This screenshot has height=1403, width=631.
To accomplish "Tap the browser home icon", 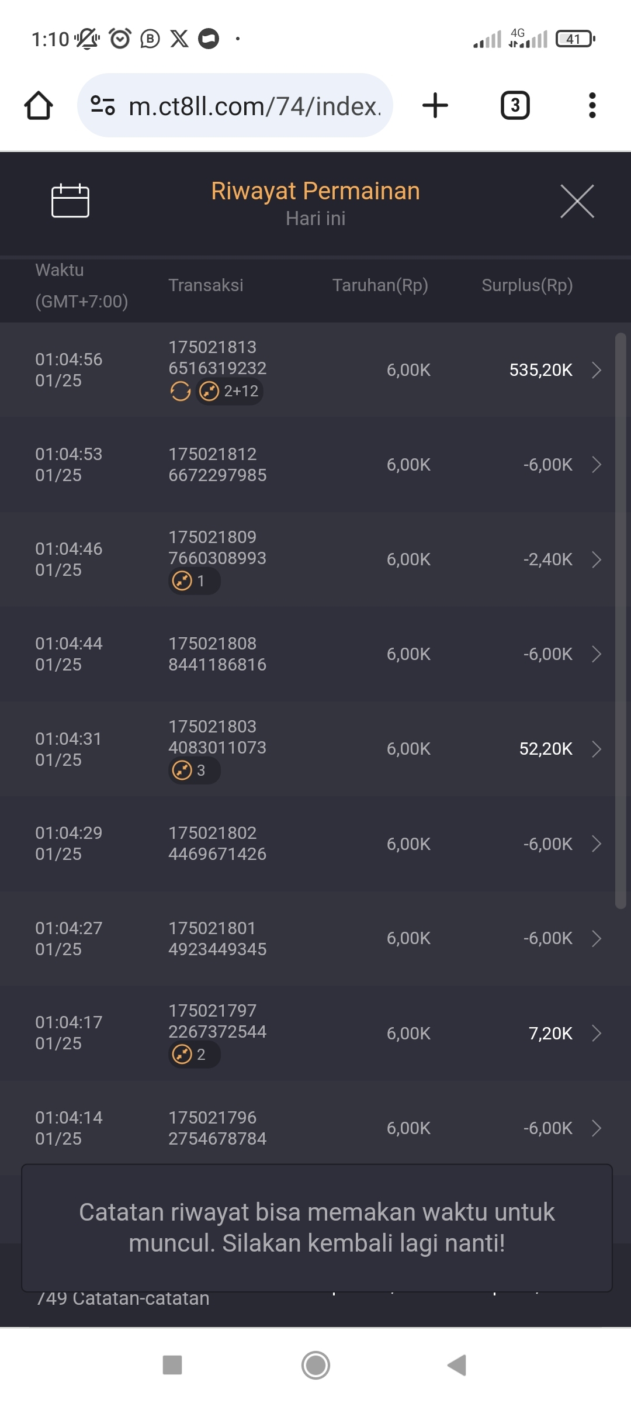I will (x=39, y=106).
